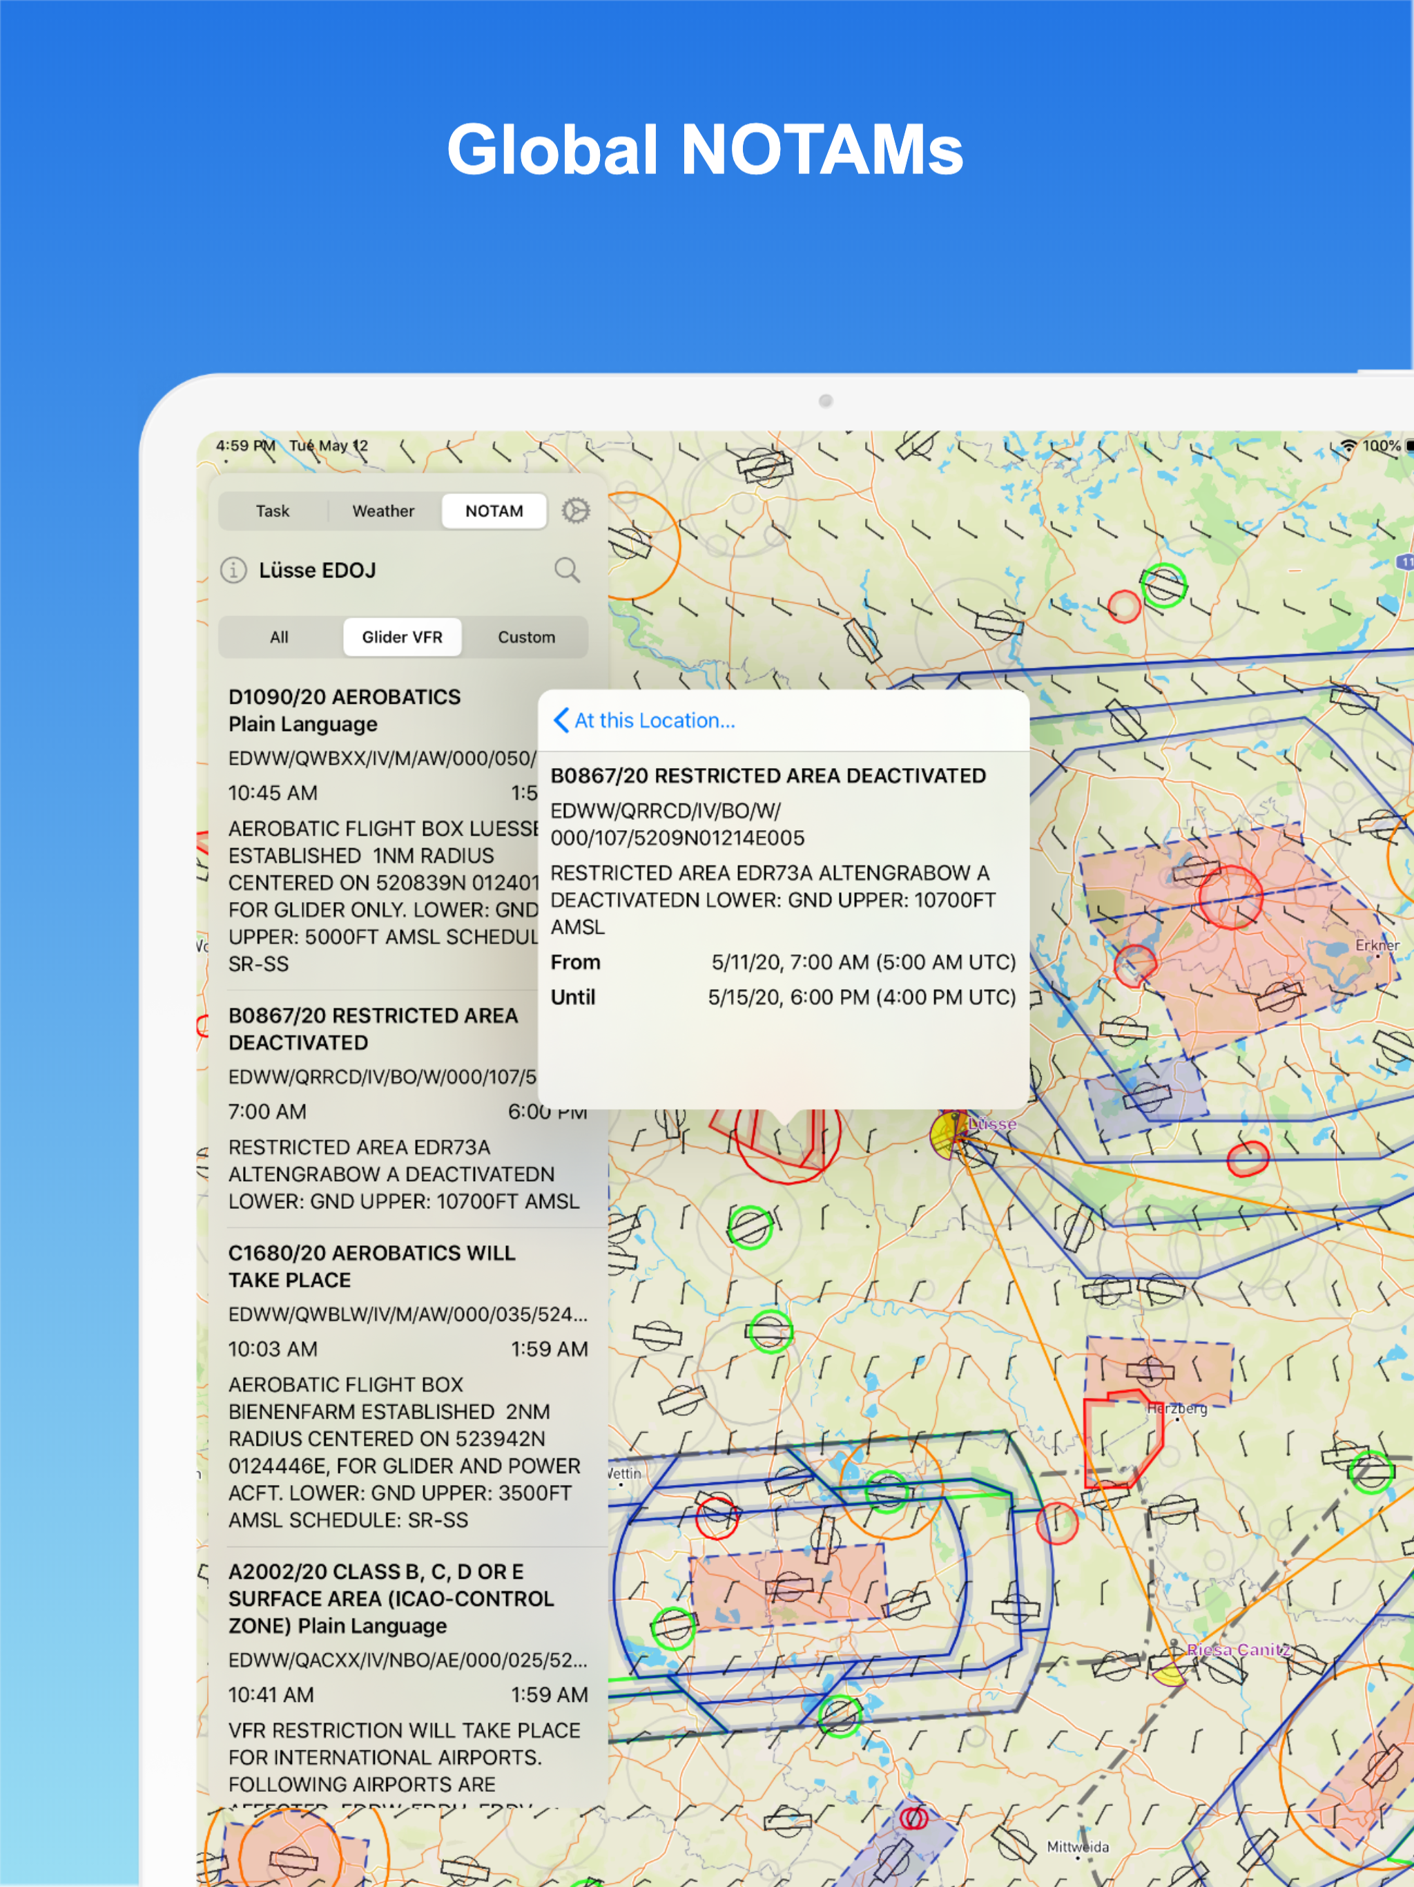Screen dimensions: 1414x1887
Task: Switch to the Task tab
Action: coord(273,511)
